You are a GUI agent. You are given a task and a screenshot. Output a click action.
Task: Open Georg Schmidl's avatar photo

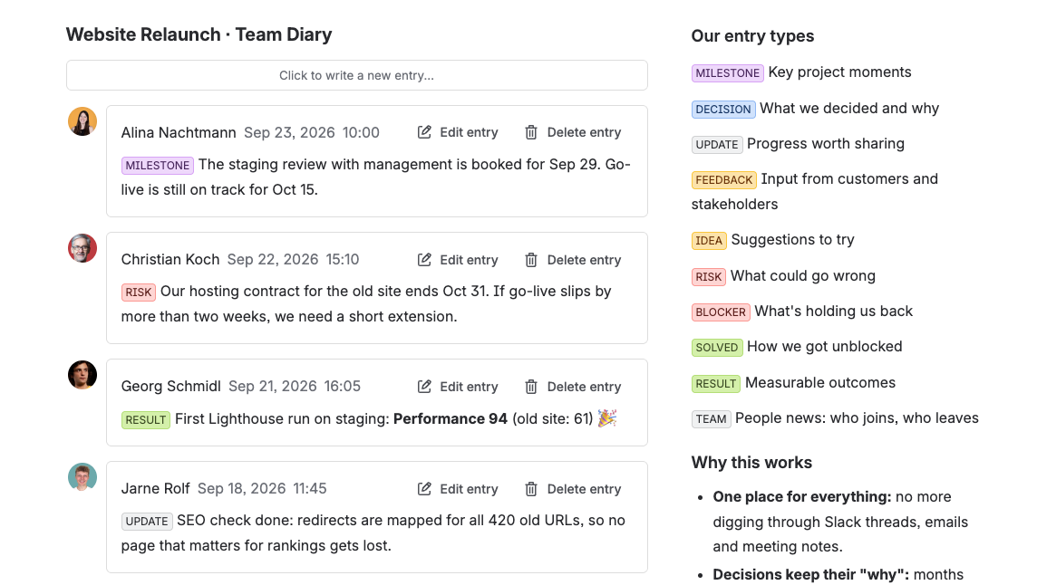[x=82, y=376]
